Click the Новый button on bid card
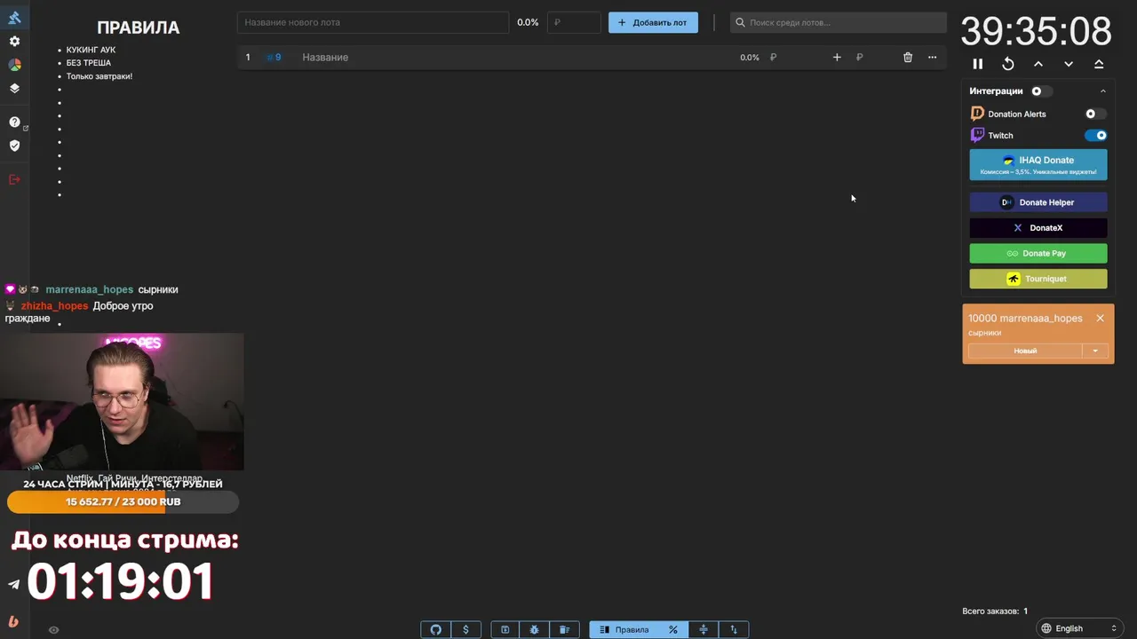Image resolution: width=1137 pixels, height=639 pixels. pyautogui.click(x=1025, y=351)
